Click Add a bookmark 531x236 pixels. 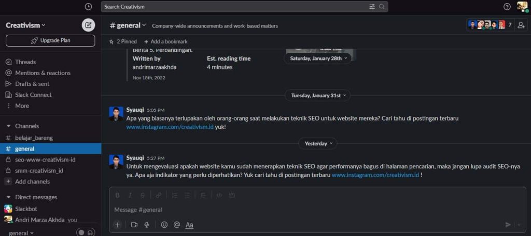165,41
